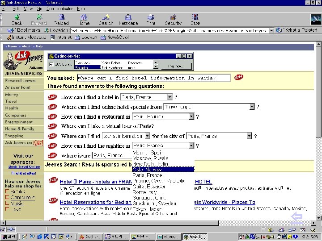Click the down arrow in the casino game list

pos(156,66)
